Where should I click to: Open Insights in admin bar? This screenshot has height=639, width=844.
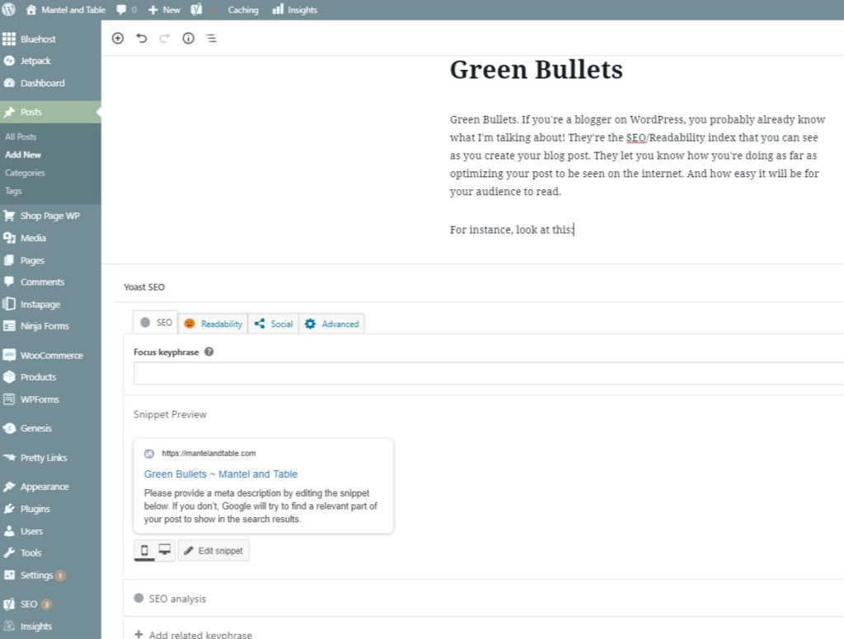coord(294,10)
